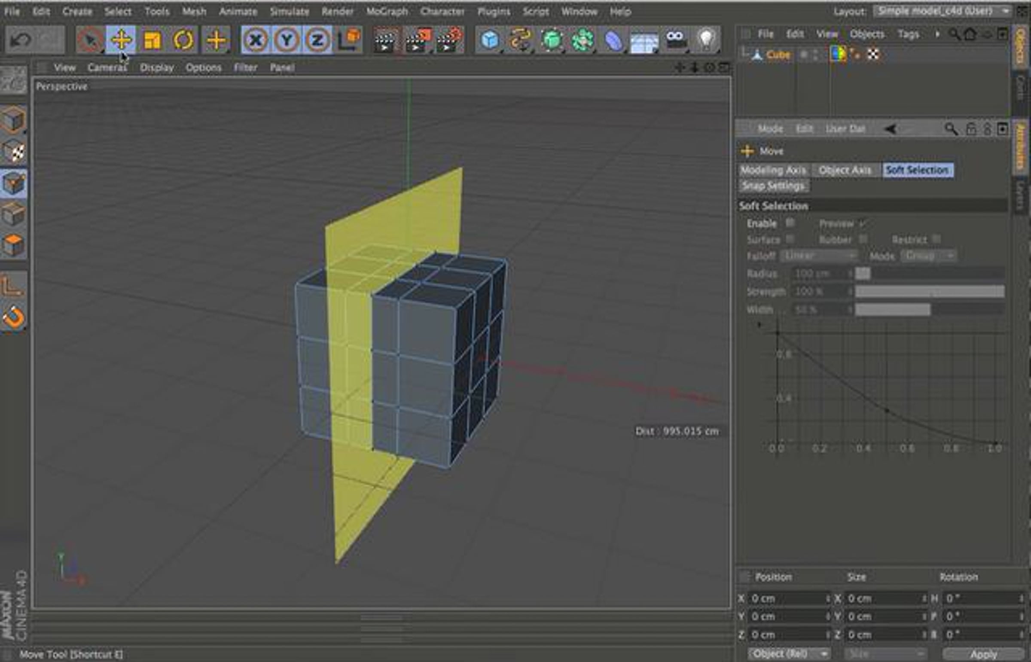
Task: Activate the Move tool in toolbar
Action: [x=121, y=40]
